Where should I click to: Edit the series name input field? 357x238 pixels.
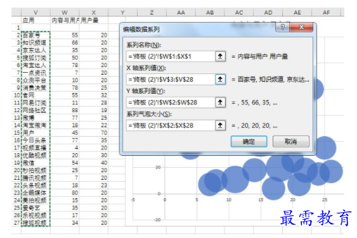[171, 56]
